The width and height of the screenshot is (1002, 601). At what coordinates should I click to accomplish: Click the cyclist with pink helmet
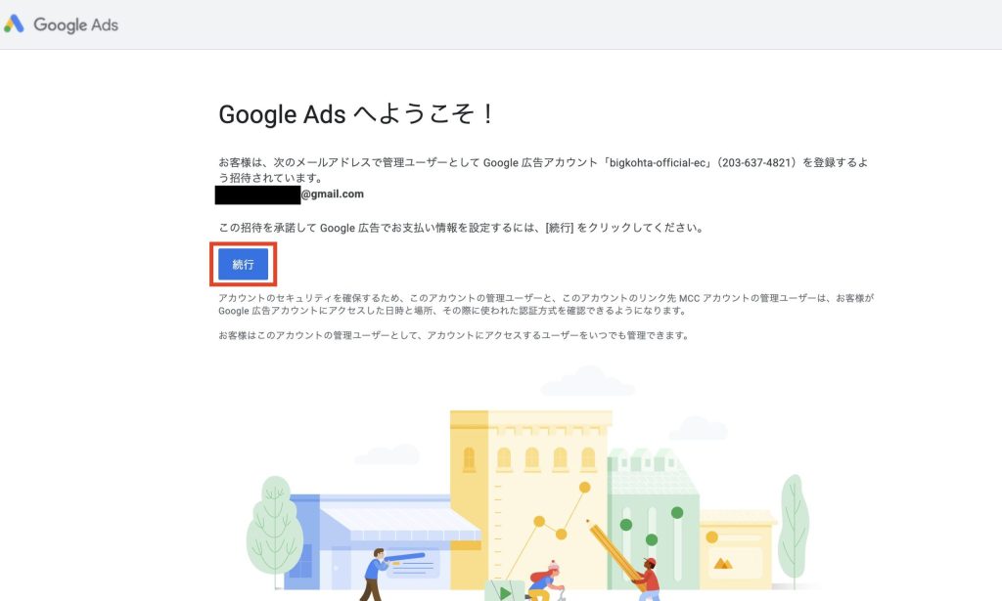tap(545, 582)
